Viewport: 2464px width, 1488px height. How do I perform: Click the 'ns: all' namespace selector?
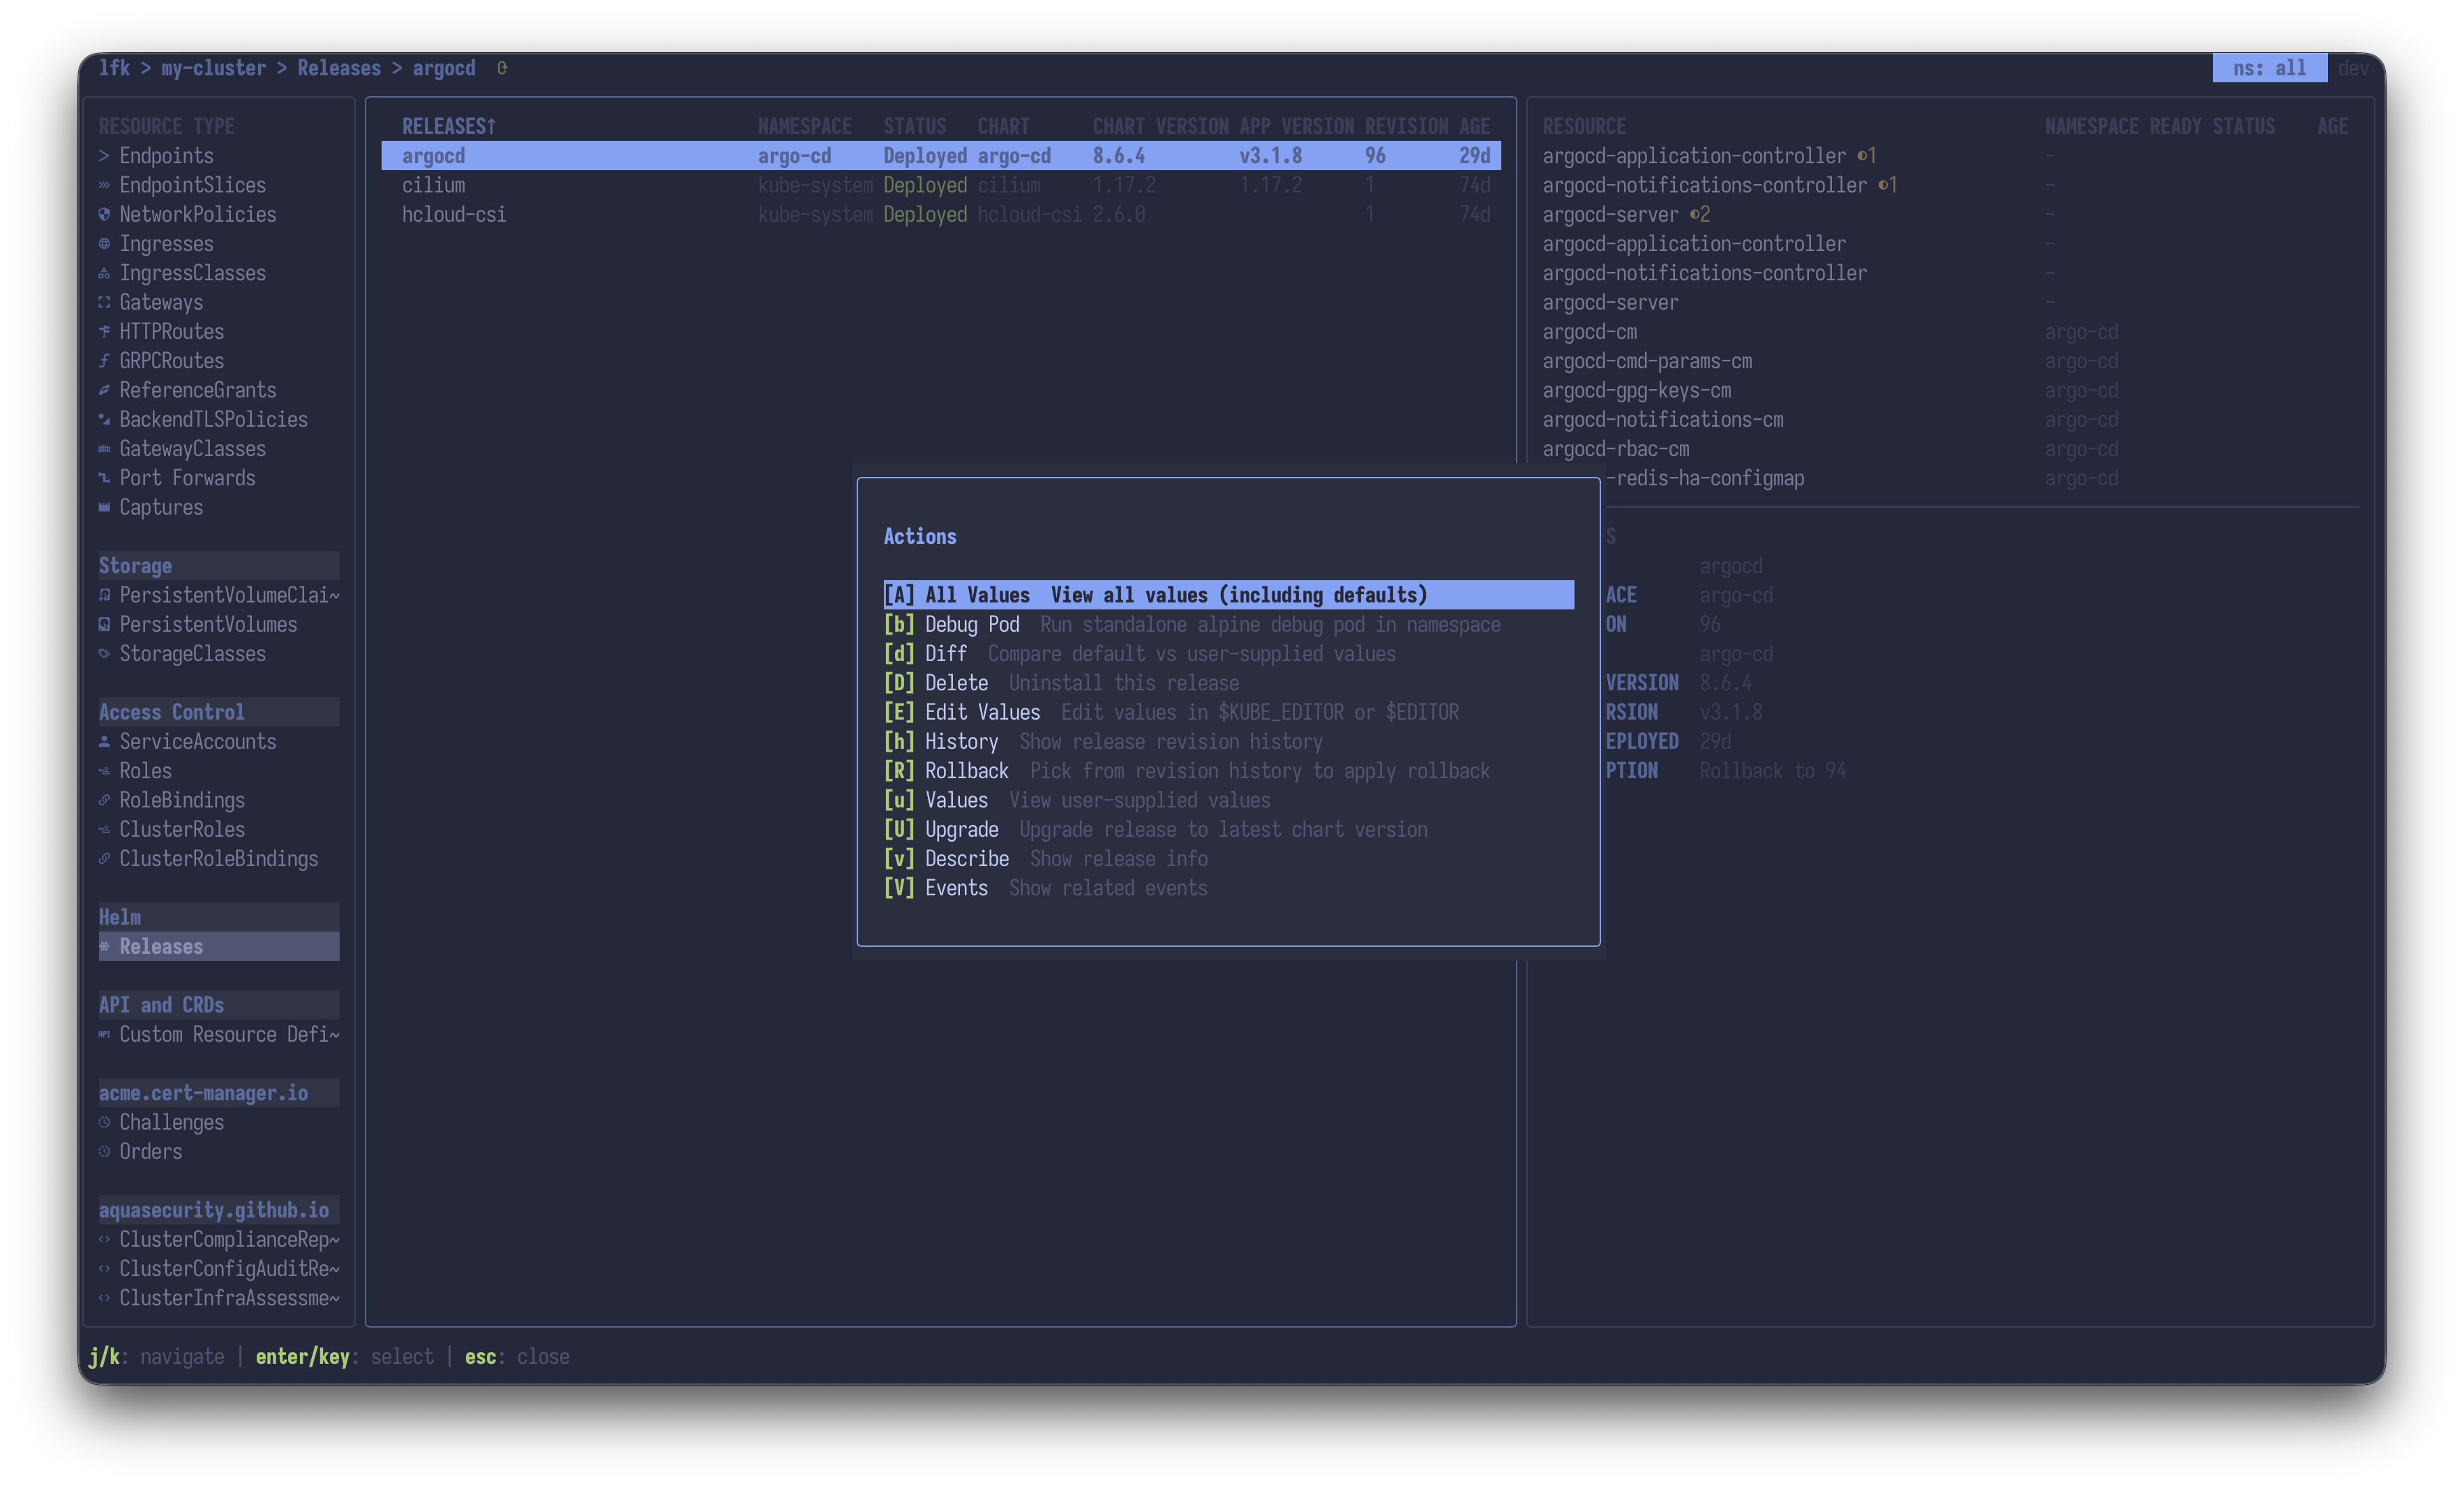(x=2269, y=68)
